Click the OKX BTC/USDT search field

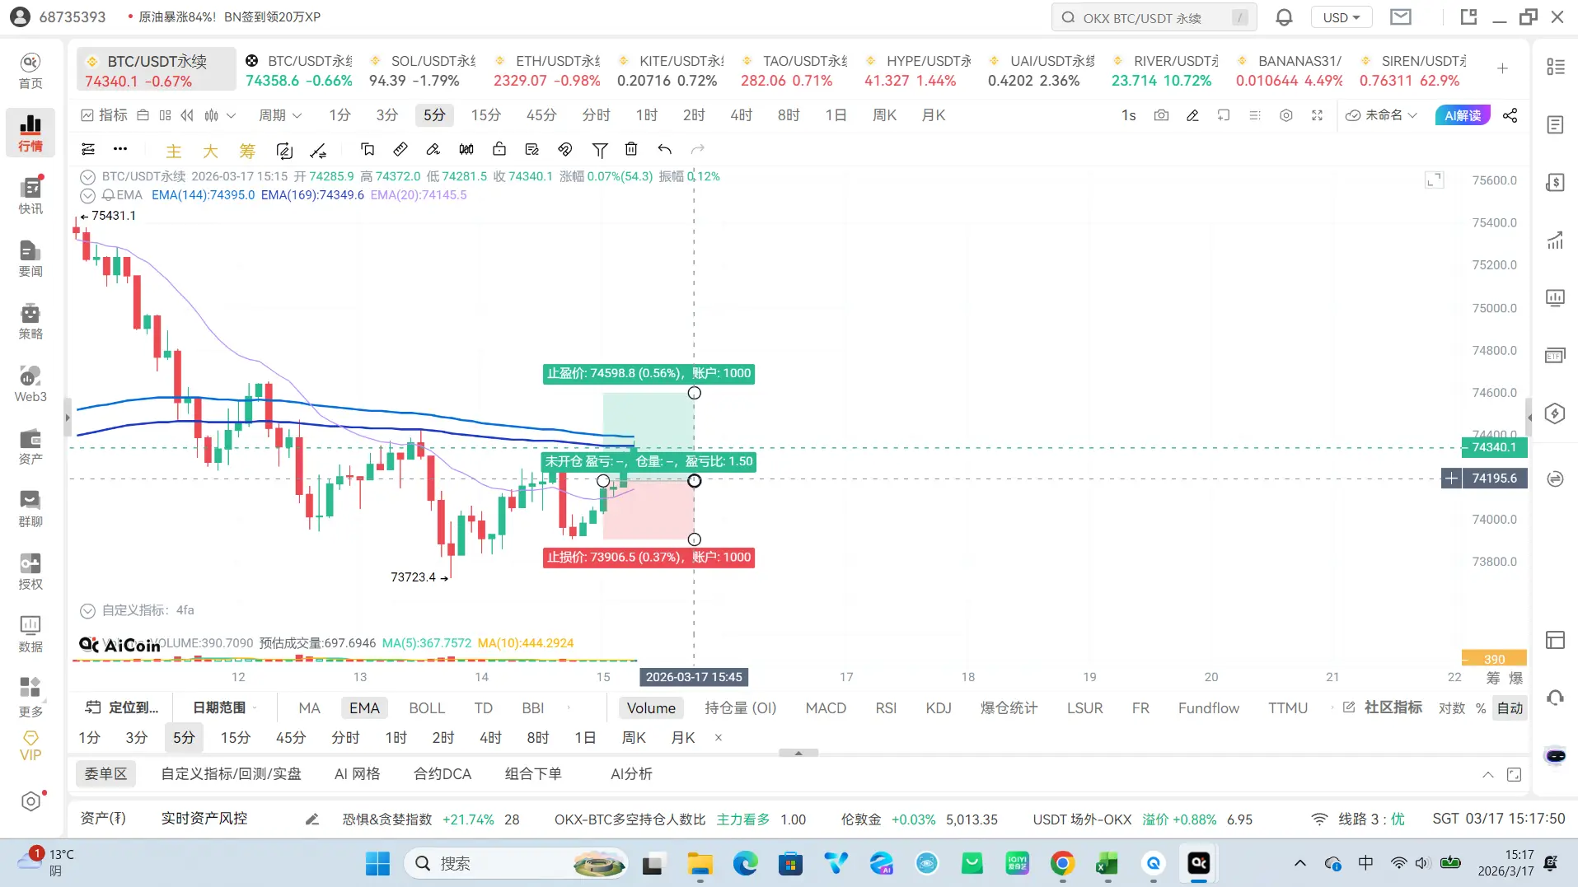click(x=1154, y=17)
